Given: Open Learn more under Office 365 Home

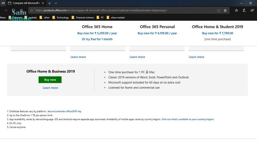Looking at the screenshot, I should 78,57.
